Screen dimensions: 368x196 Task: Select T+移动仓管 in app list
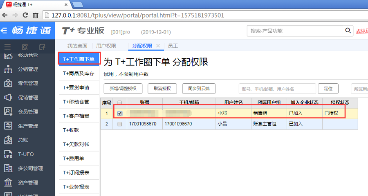pyautogui.click(x=79, y=102)
